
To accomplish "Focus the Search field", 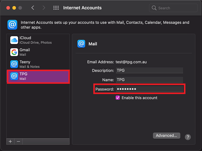I will coord(173,8).
